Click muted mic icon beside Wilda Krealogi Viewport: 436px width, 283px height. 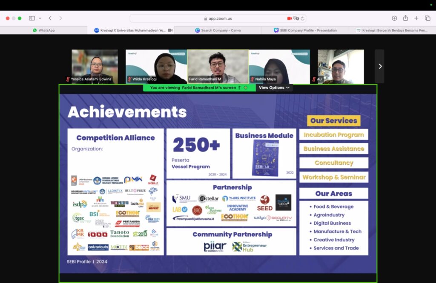click(x=129, y=79)
